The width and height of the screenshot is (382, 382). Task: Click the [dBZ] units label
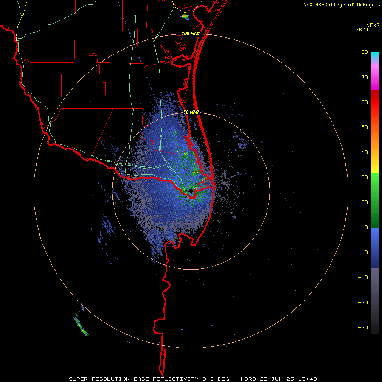360,29
